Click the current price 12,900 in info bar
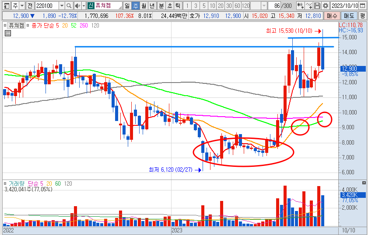The width and height of the screenshot is (368, 235). (21, 16)
